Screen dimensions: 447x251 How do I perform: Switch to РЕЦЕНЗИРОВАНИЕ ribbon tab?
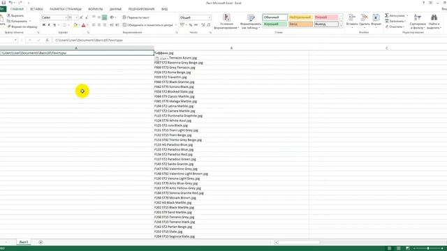point(141,9)
